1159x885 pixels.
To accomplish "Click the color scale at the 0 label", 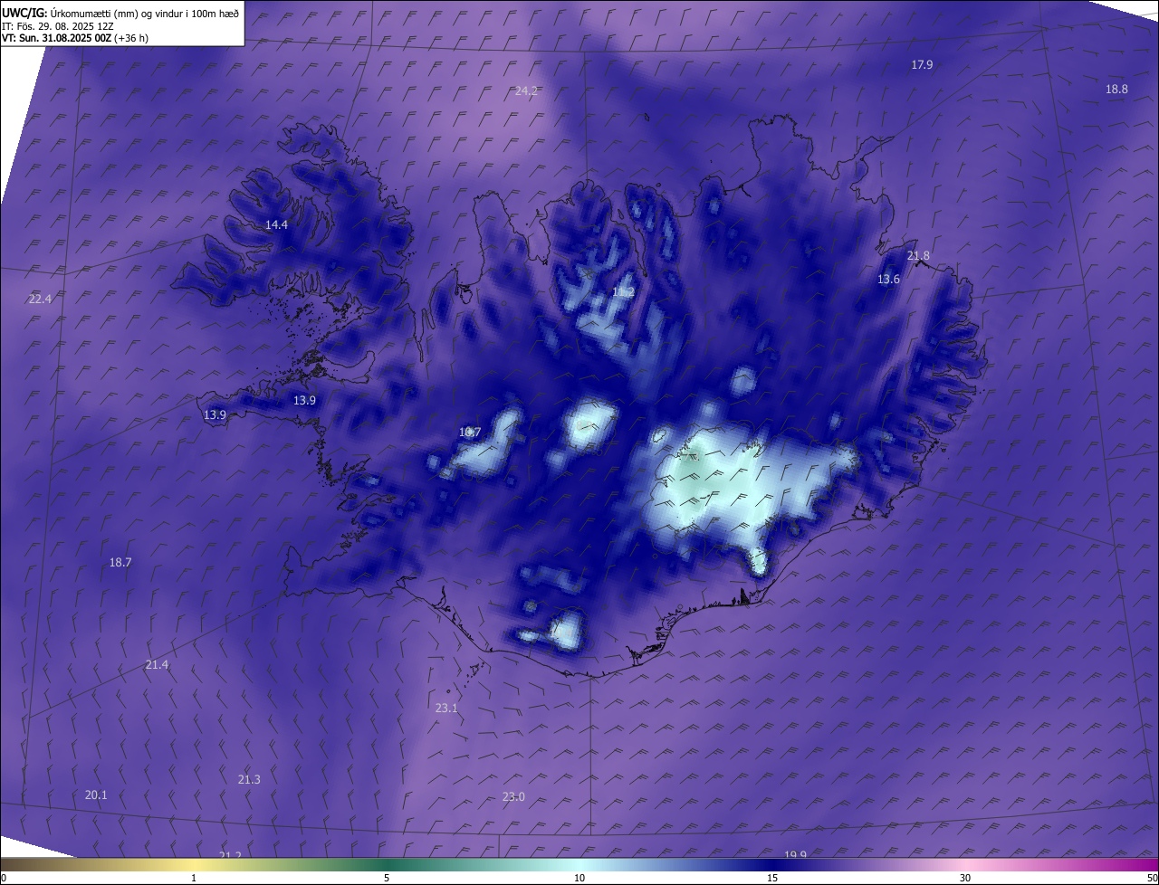I will 3,878.
